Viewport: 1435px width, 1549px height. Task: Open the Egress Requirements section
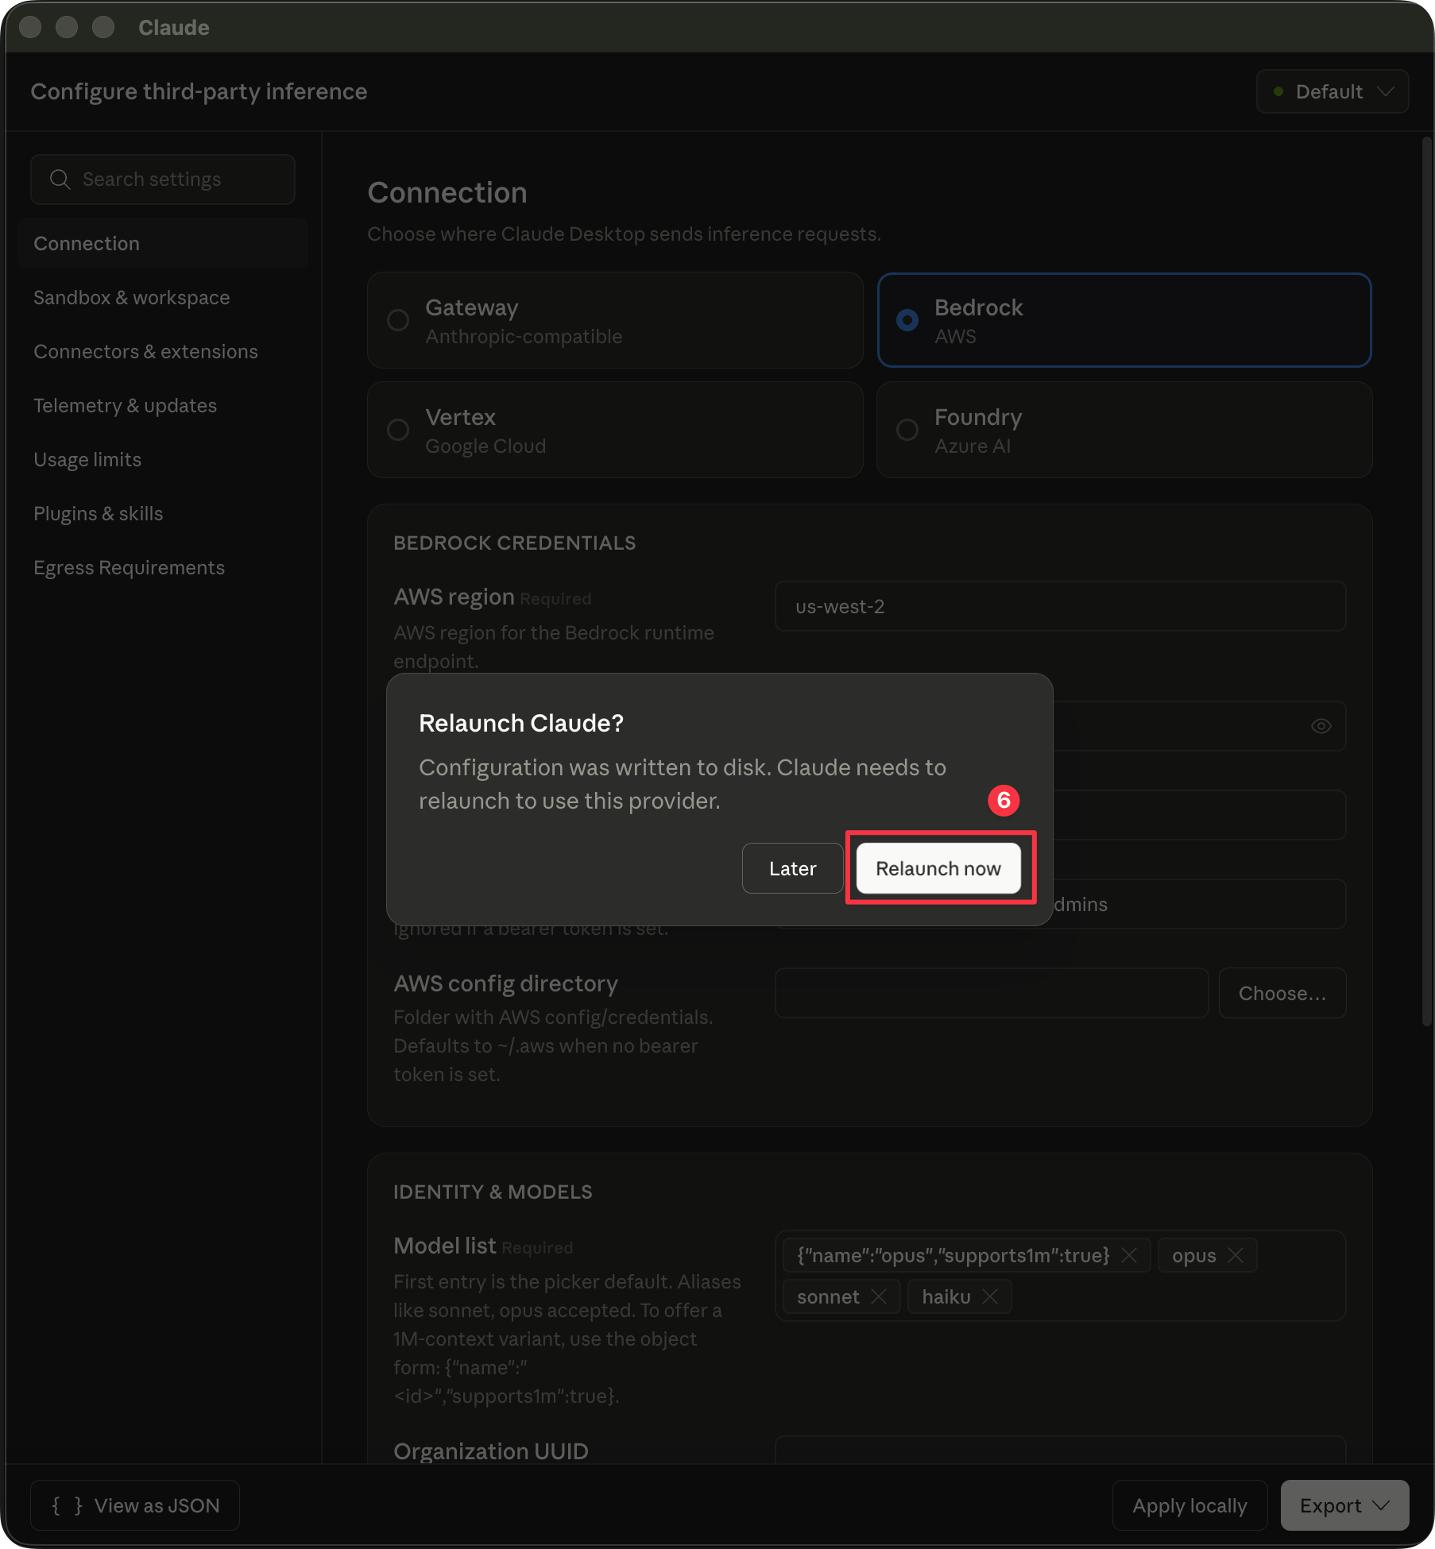[x=163, y=567]
